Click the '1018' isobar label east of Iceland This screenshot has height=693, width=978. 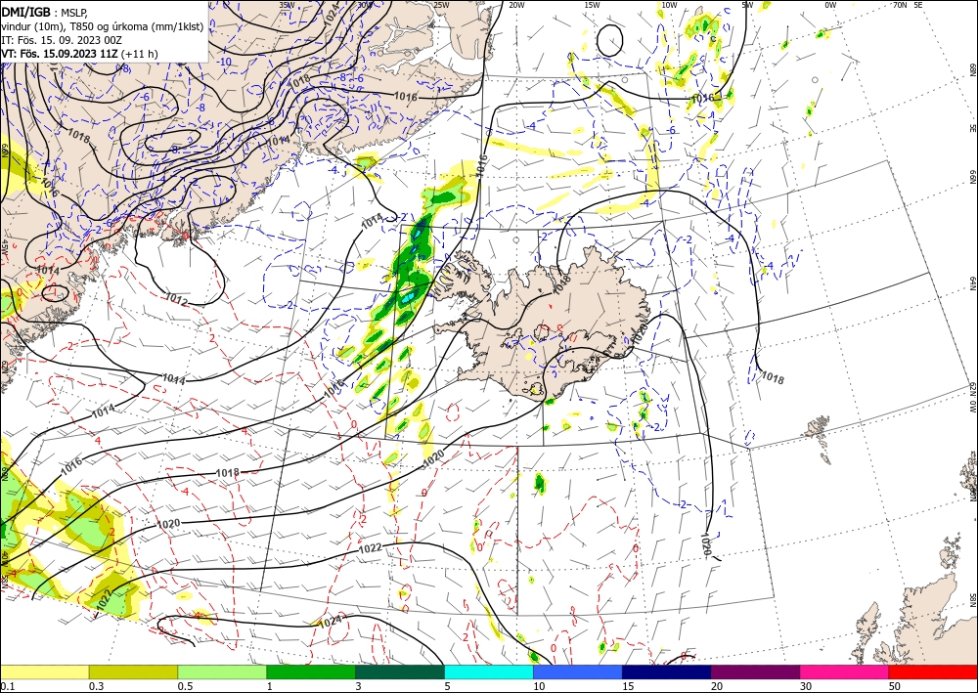773,377
